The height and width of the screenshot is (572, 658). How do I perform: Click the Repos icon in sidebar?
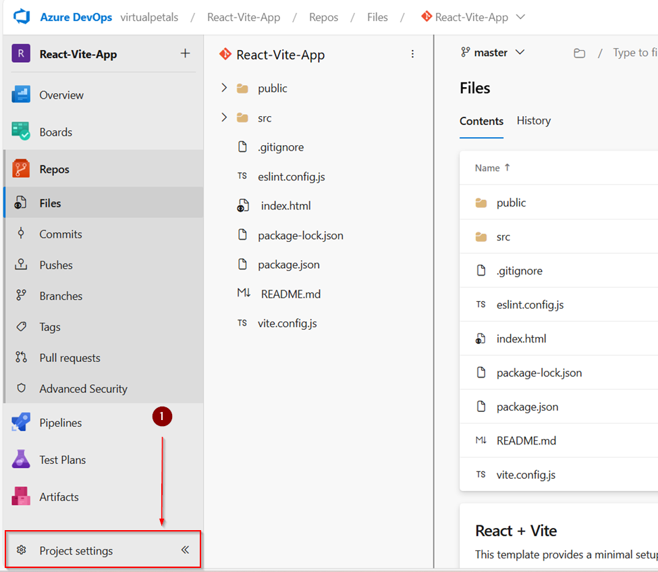pyautogui.click(x=21, y=169)
